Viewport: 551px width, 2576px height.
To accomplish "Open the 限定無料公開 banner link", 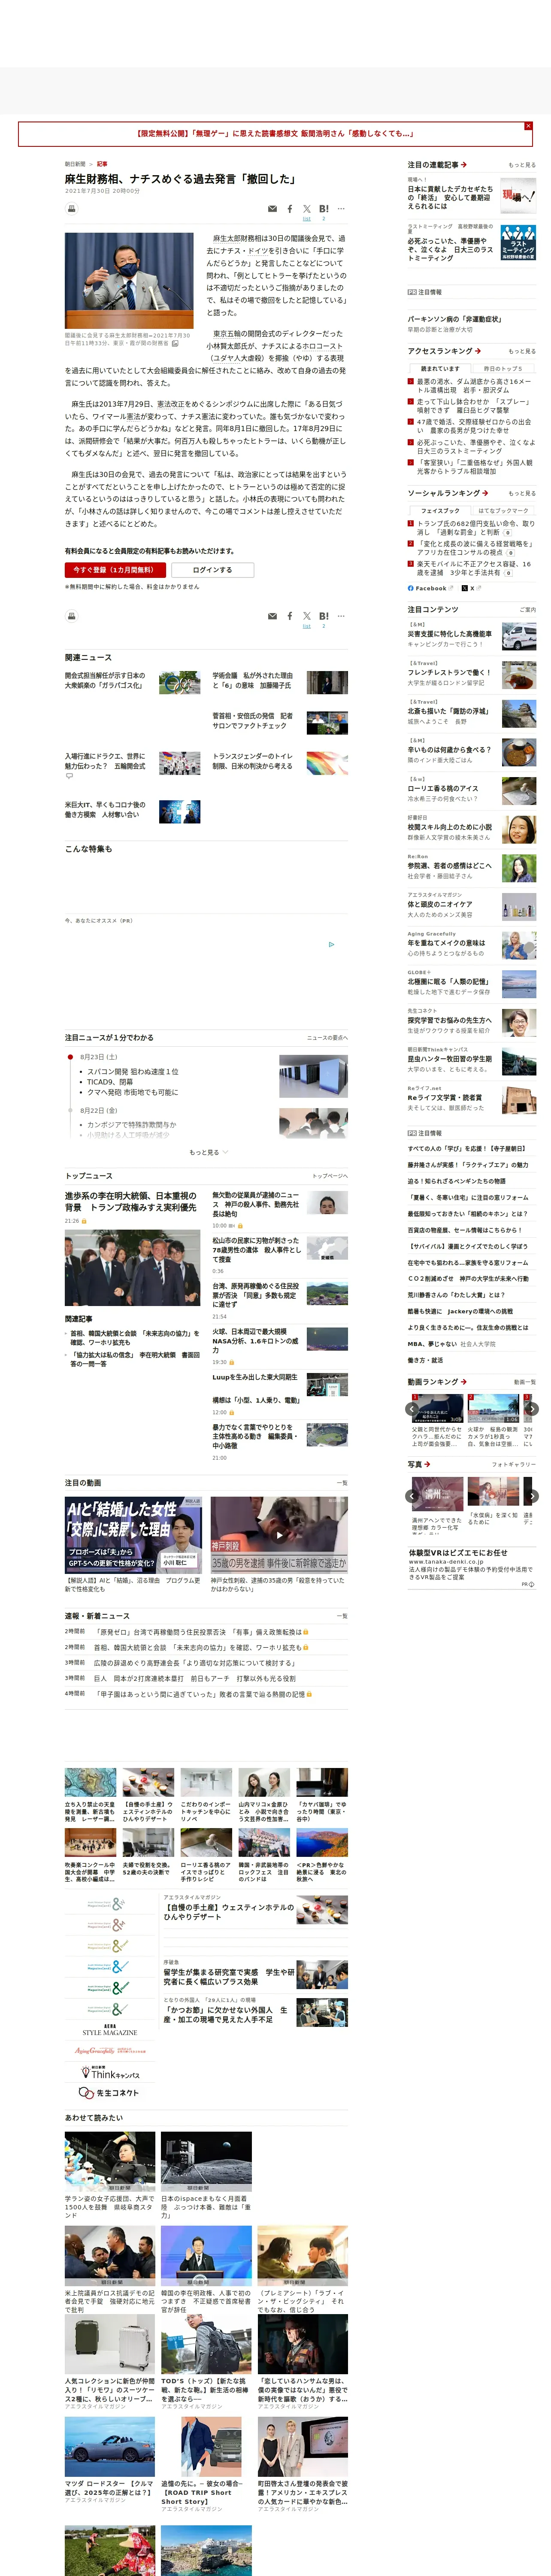I will pos(274,133).
